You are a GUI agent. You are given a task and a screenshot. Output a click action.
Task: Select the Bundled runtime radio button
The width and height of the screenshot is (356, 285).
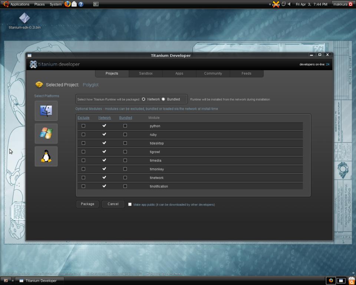click(x=163, y=99)
